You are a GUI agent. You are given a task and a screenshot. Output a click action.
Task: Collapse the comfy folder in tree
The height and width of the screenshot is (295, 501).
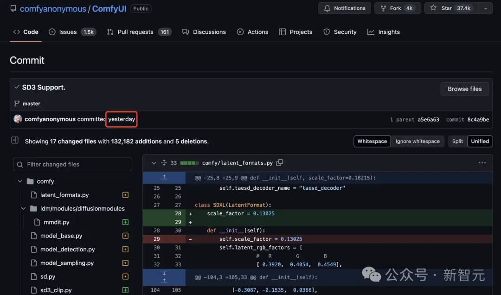[20, 181]
